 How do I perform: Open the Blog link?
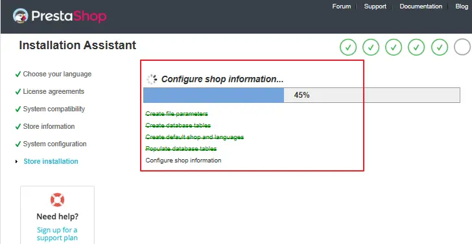coord(462,6)
